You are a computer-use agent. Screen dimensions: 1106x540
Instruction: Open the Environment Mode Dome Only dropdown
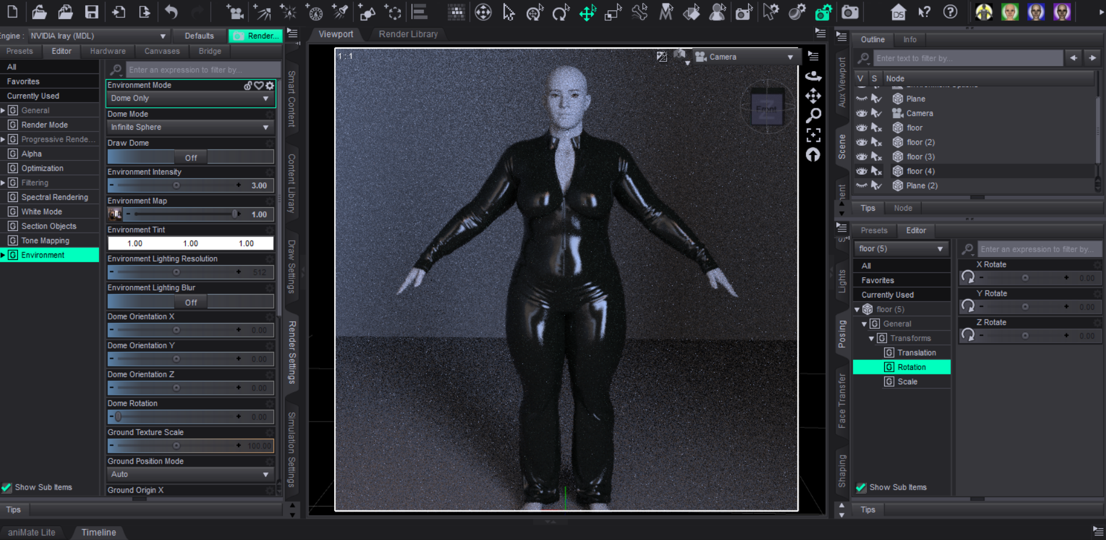tap(191, 98)
